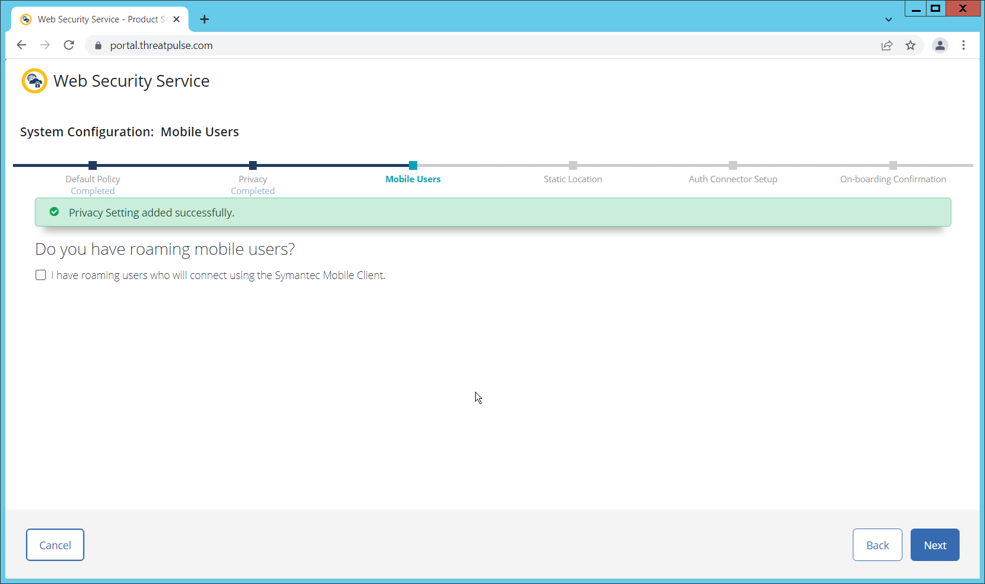Click the Web Security Service logo icon
This screenshot has width=985, height=584.
(x=34, y=81)
